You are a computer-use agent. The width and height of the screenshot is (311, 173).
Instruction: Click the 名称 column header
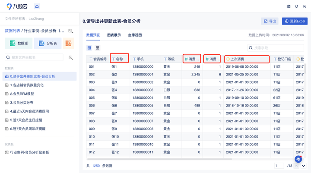pos(119,59)
